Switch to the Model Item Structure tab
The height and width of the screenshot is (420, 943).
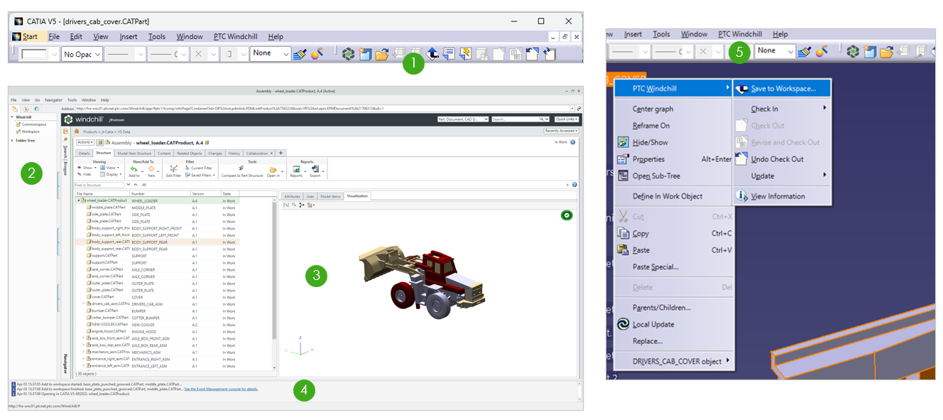(134, 154)
